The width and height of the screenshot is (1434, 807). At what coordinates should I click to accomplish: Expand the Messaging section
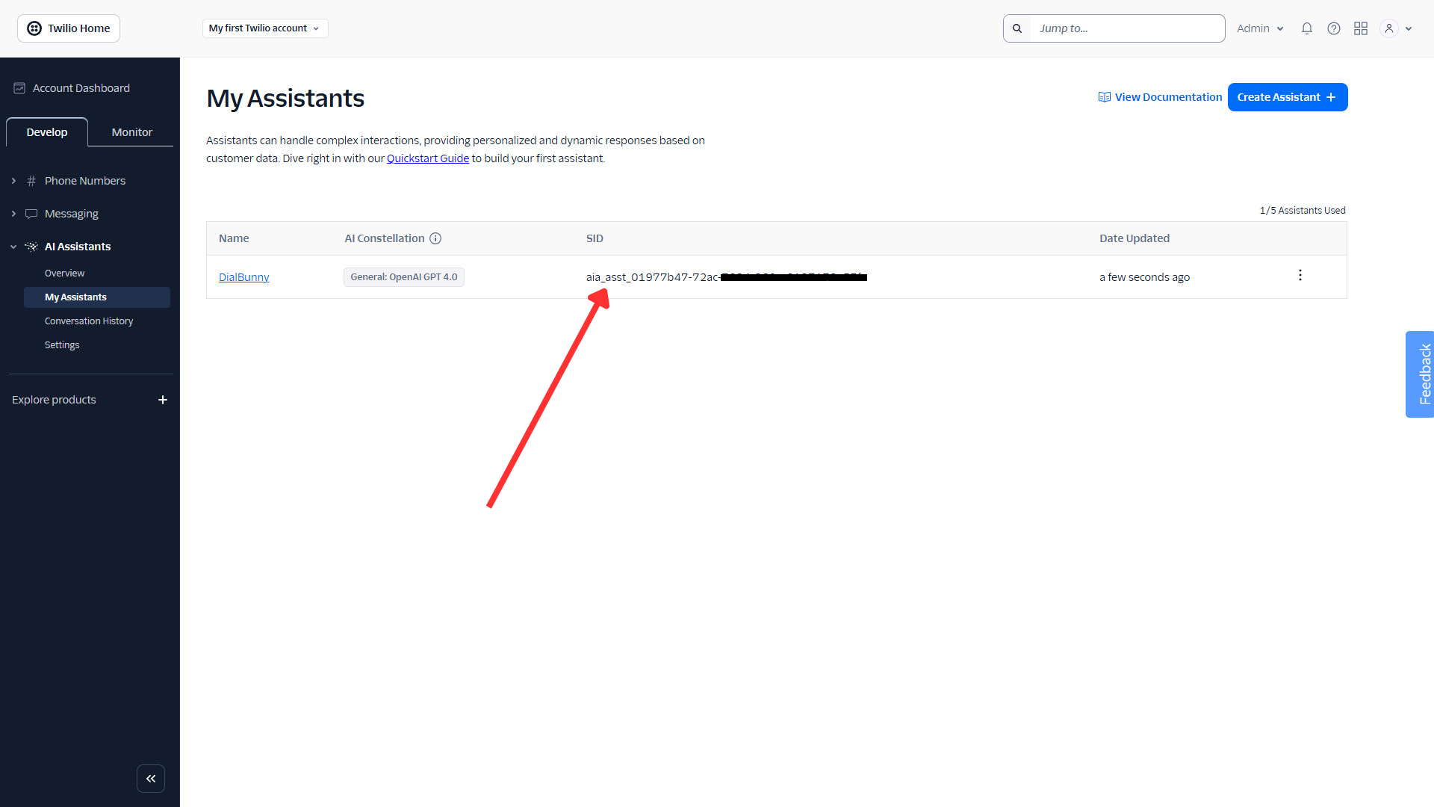pyautogui.click(x=13, y=213)
